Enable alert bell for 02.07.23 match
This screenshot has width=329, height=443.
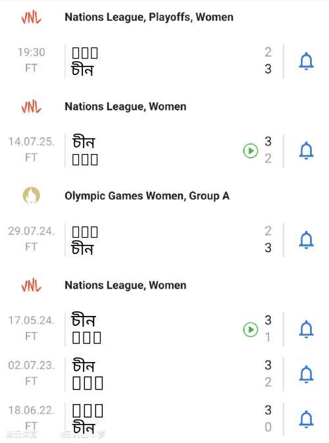coord(306,375)
